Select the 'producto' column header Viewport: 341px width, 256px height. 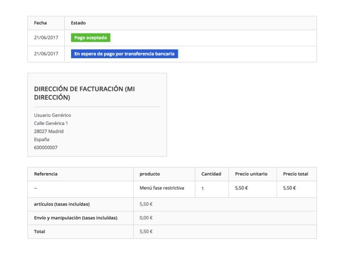(x=150, y=174)
